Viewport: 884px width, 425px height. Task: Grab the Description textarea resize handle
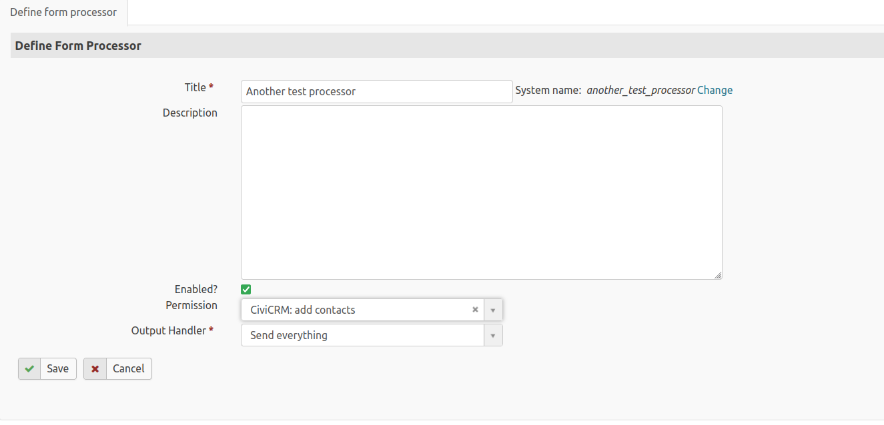point(718,275)
